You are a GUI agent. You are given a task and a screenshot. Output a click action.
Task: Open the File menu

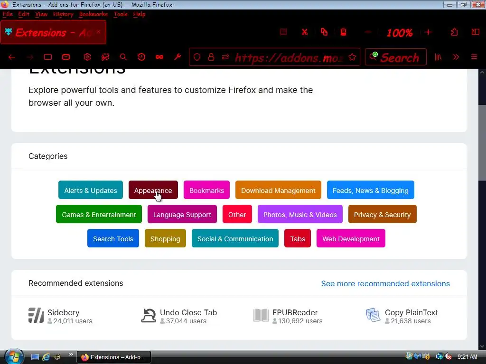tap(8, 14)
